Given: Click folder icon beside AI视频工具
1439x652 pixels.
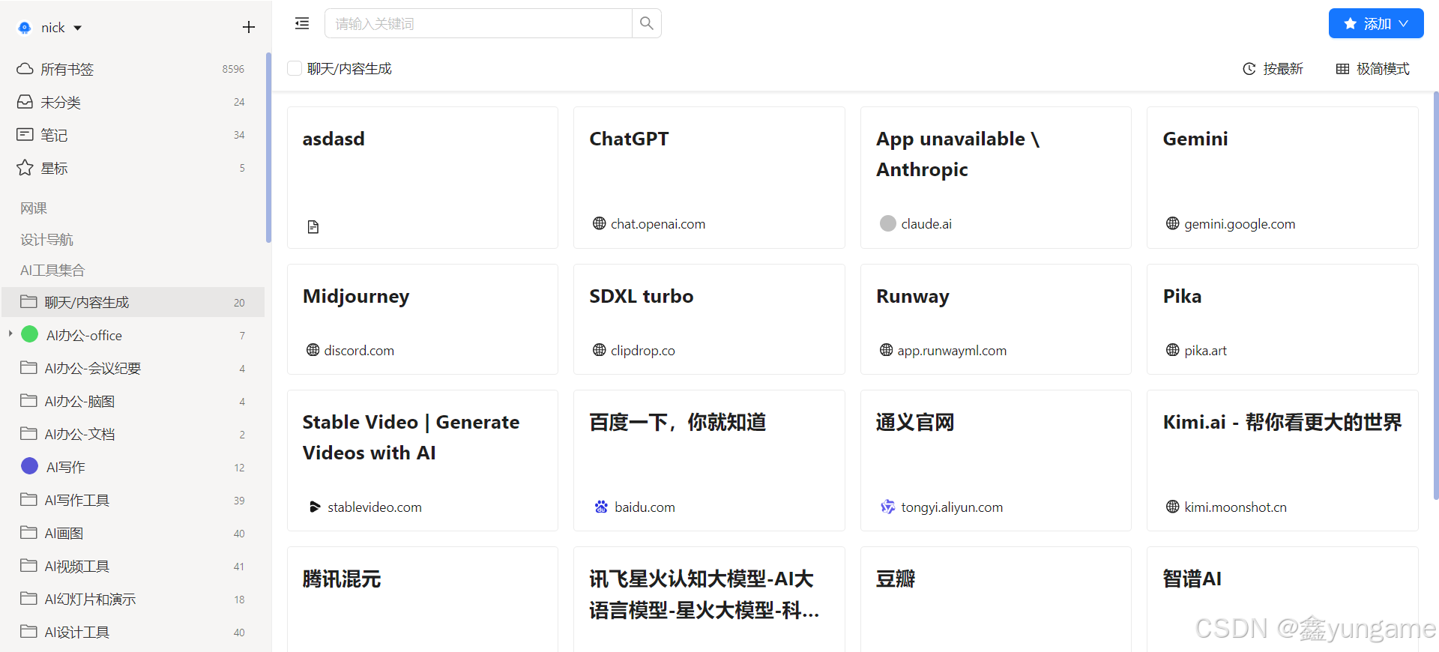Looking at the screenshot, I should [x=28, y=565].
